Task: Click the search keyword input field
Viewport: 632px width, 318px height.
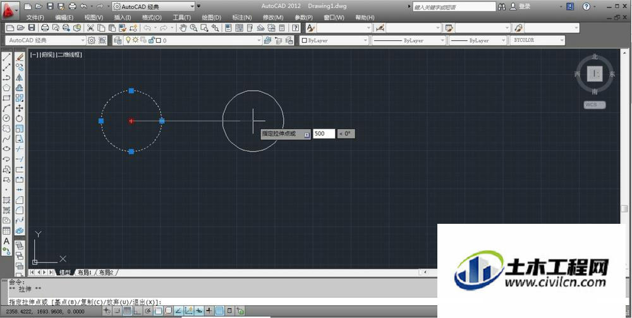Action: coord(454,7)
